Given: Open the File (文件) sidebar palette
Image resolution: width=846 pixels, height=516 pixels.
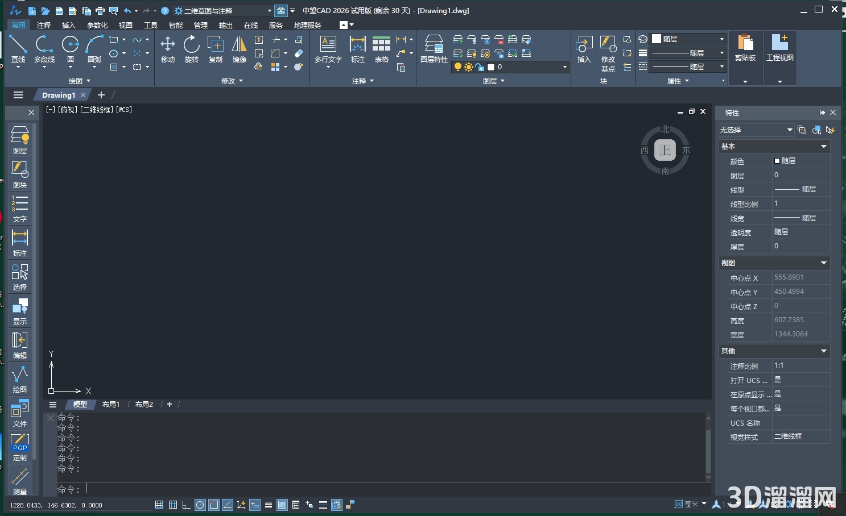Looking at the screenshot, I should pos(20,413).
